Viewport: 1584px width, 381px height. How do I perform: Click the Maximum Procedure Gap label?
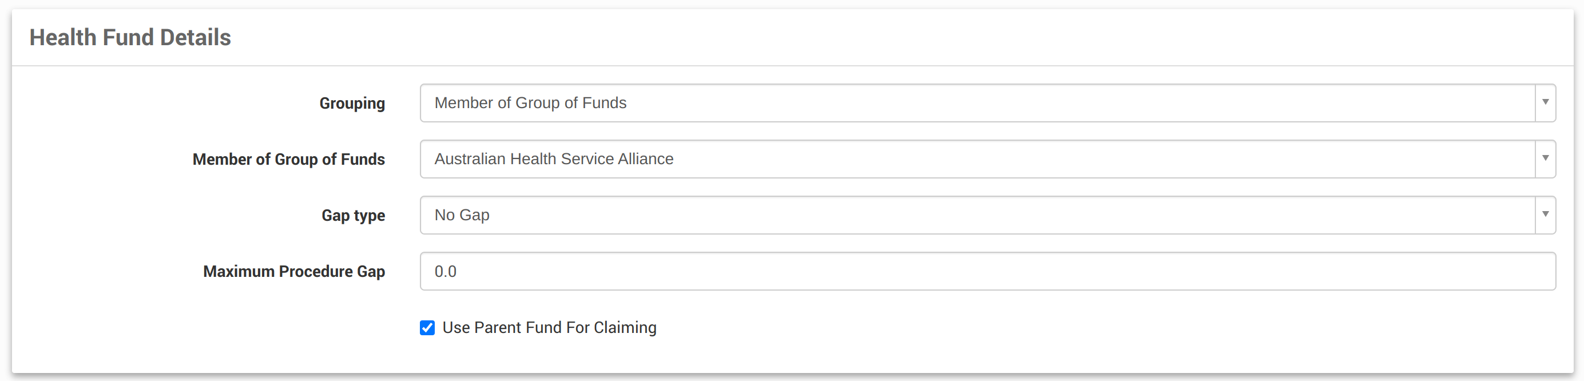(294, 271)
